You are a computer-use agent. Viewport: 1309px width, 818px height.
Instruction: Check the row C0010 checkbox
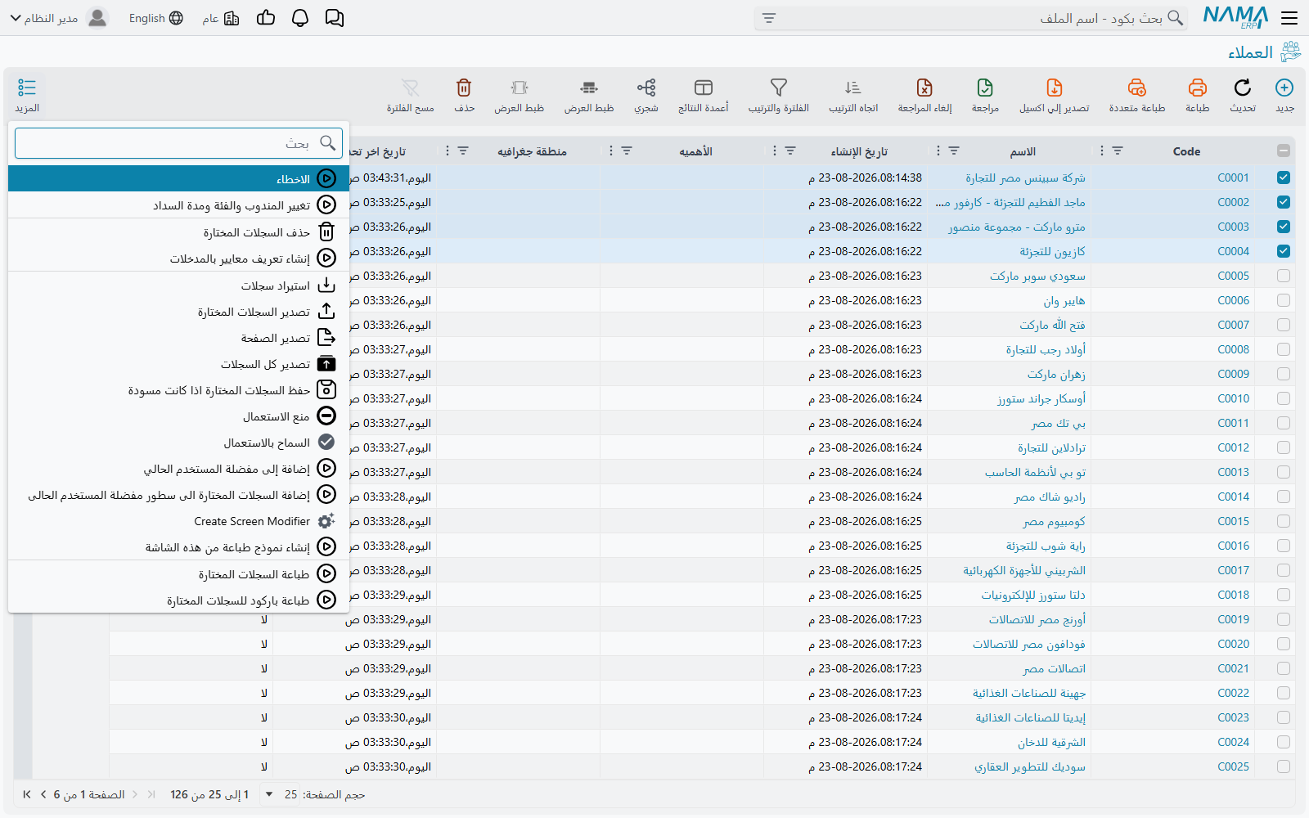point(1284,398)
